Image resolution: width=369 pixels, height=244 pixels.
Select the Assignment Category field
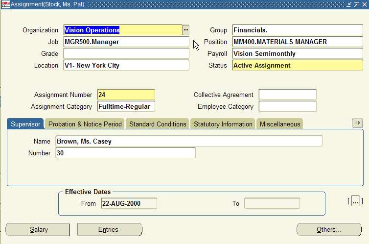pos(126,107)
